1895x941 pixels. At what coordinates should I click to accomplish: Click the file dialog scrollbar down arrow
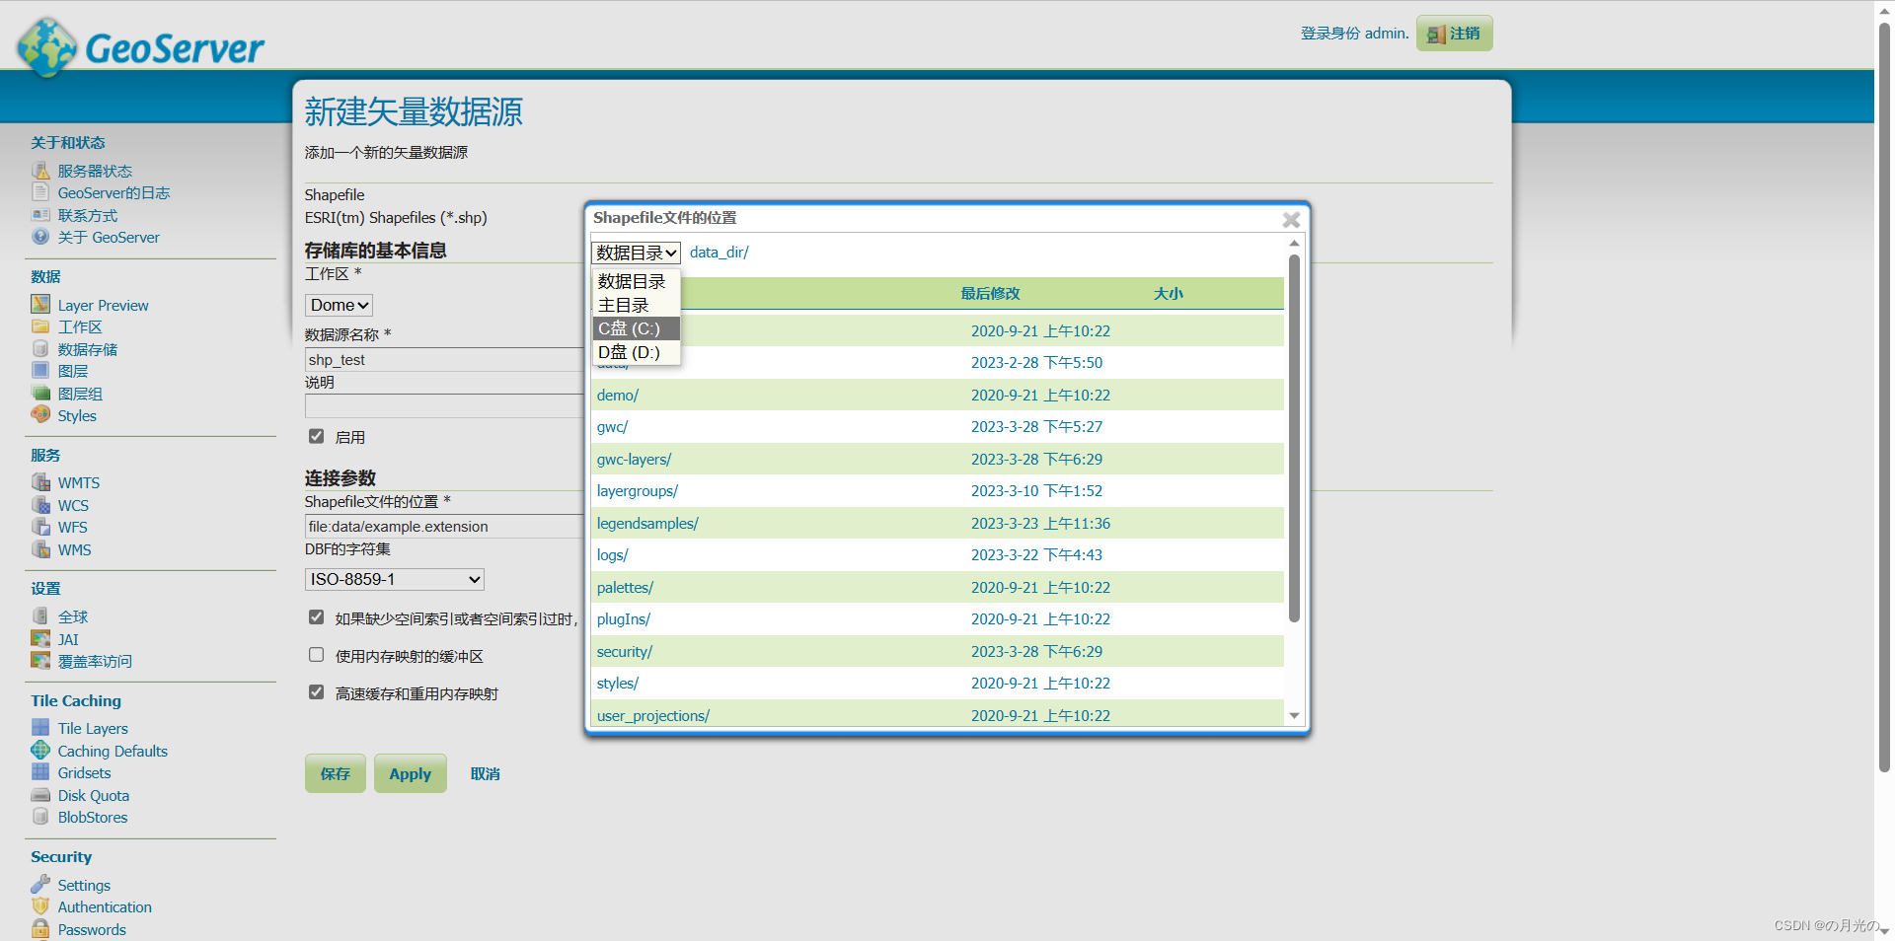tap(1294, 716)
